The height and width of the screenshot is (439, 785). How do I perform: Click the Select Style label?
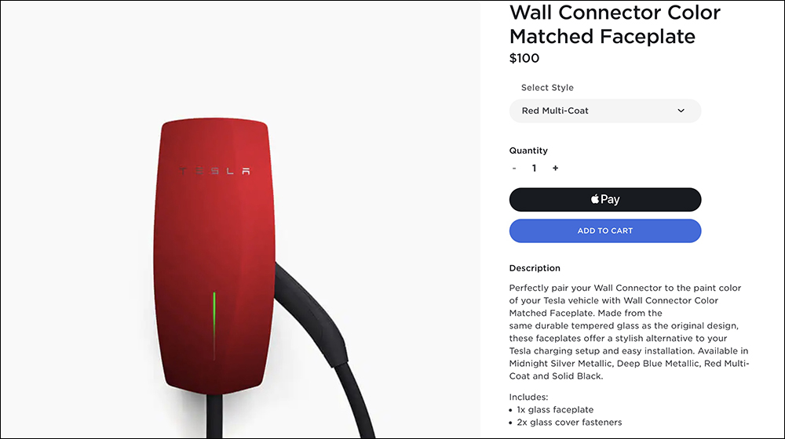click(547, 88)
